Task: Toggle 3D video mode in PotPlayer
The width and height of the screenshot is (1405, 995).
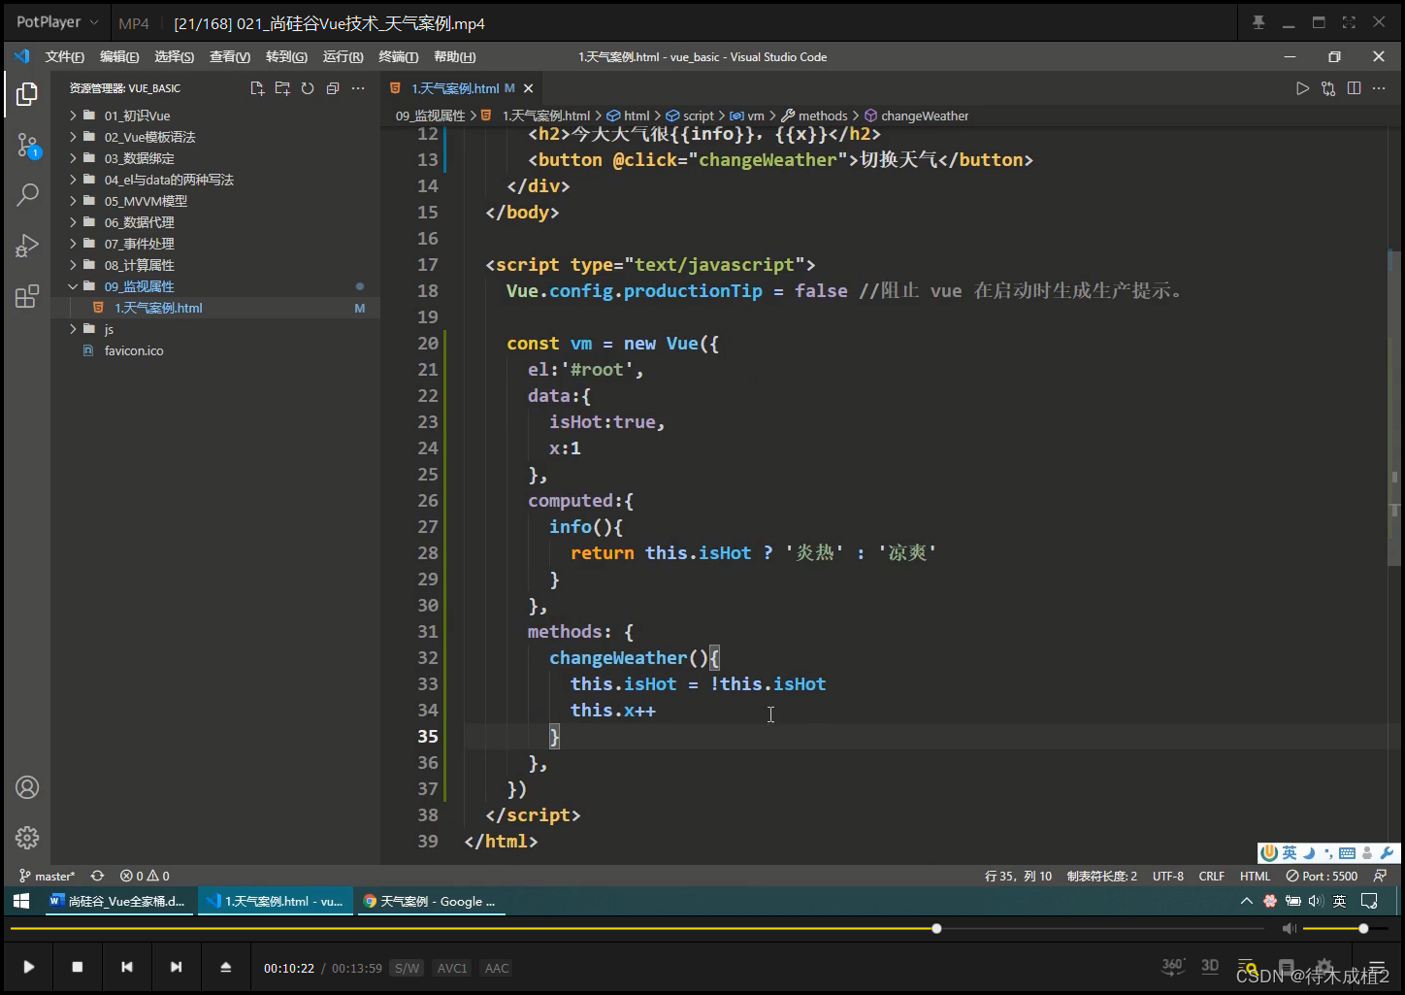Action: pyautogui.click(x=1210, y=966)
